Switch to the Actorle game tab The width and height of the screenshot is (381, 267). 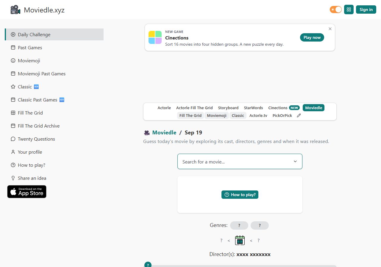click(164, 108)
